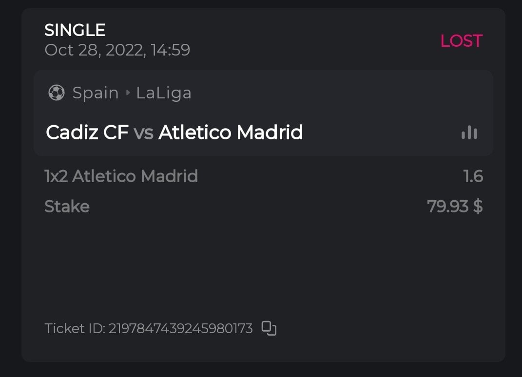Click the Oct 28, 2022 bet date
522x377 pixels.
point(95,50)
